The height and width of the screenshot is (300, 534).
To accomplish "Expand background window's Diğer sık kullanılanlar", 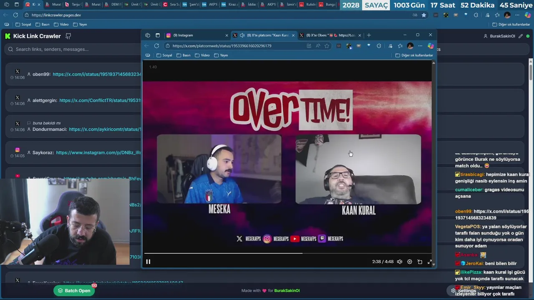I will [x=511, y=25].
